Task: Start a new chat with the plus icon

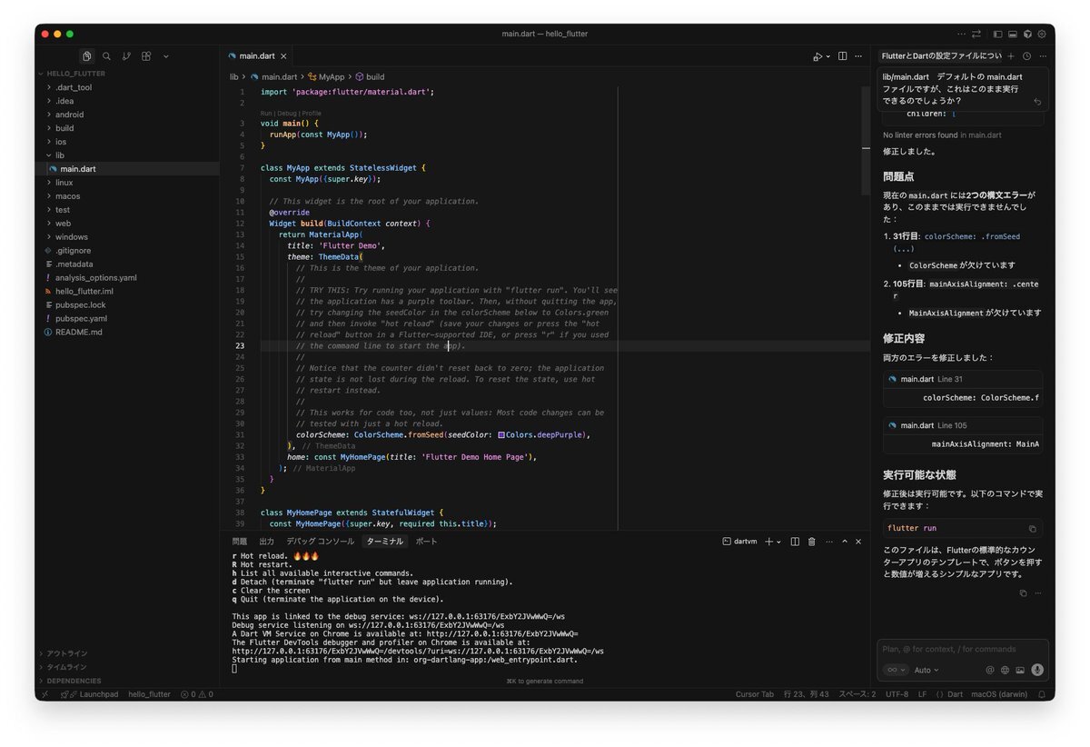Action: tap(1011, 56)
